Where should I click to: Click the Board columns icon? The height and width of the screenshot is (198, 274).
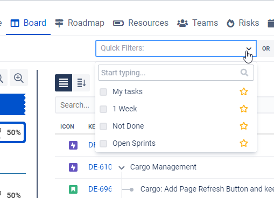click(x=15, y=23)
